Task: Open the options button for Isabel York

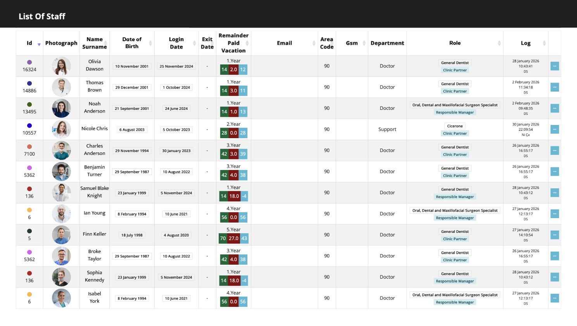Action: (x=555, y=298)
